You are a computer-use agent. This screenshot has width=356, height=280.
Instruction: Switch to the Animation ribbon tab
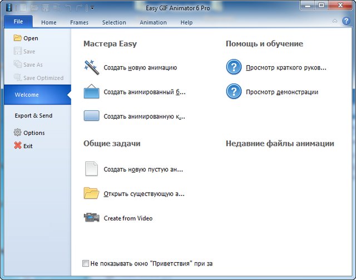pyautogui.click(x=153, y=22)
